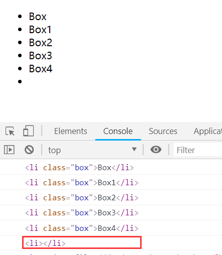Viewport: 222px width, 255px height.
Task: Switch to the Elements tab
Action: (x=71, y=131)
